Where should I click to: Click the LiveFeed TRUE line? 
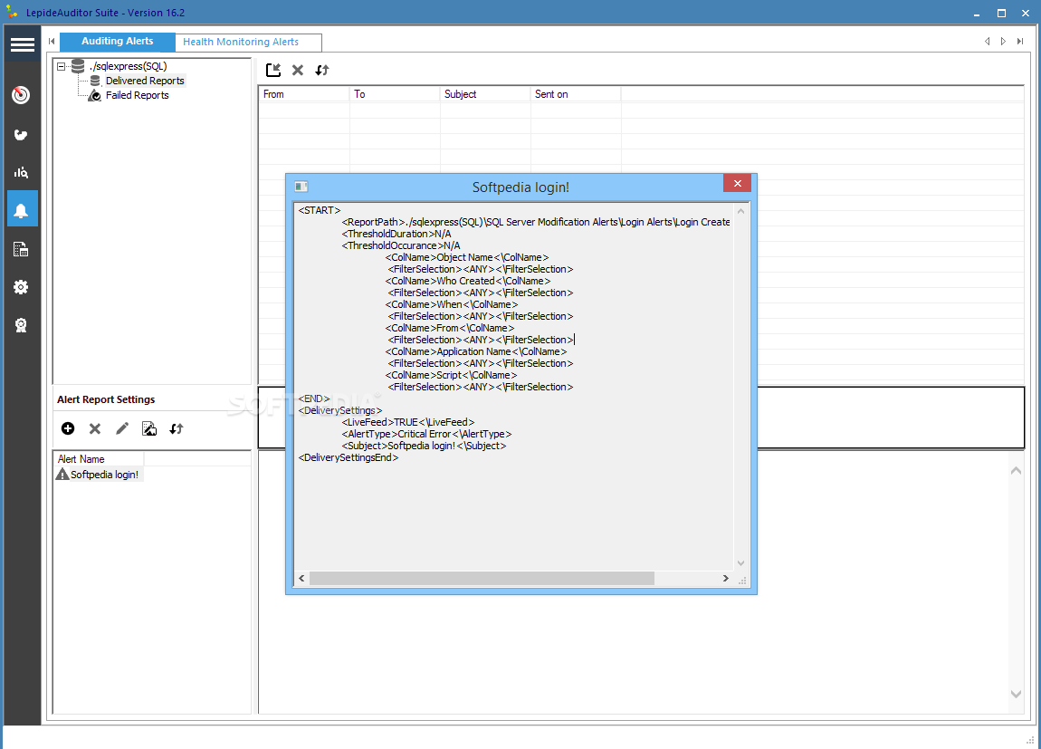408,422
